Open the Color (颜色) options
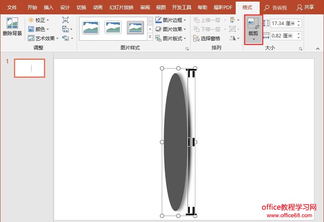This screenshot has width=324, height=222. pyautogui.click(x=39, y=29)
